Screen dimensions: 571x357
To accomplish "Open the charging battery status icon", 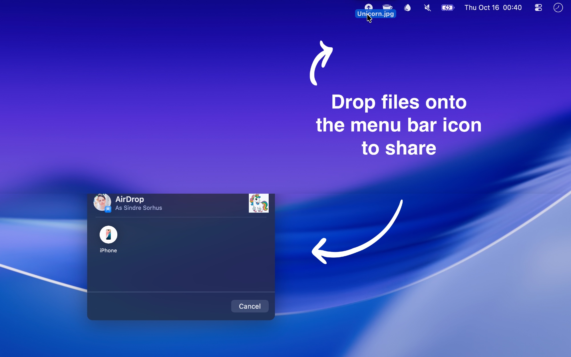I will pos(447,8).
